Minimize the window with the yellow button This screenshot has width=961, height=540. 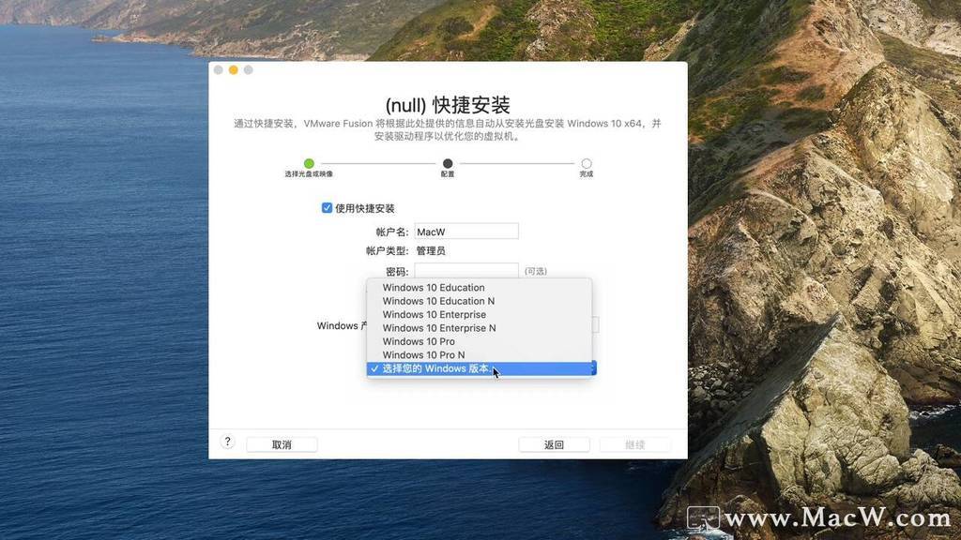[x=234, y=69]
